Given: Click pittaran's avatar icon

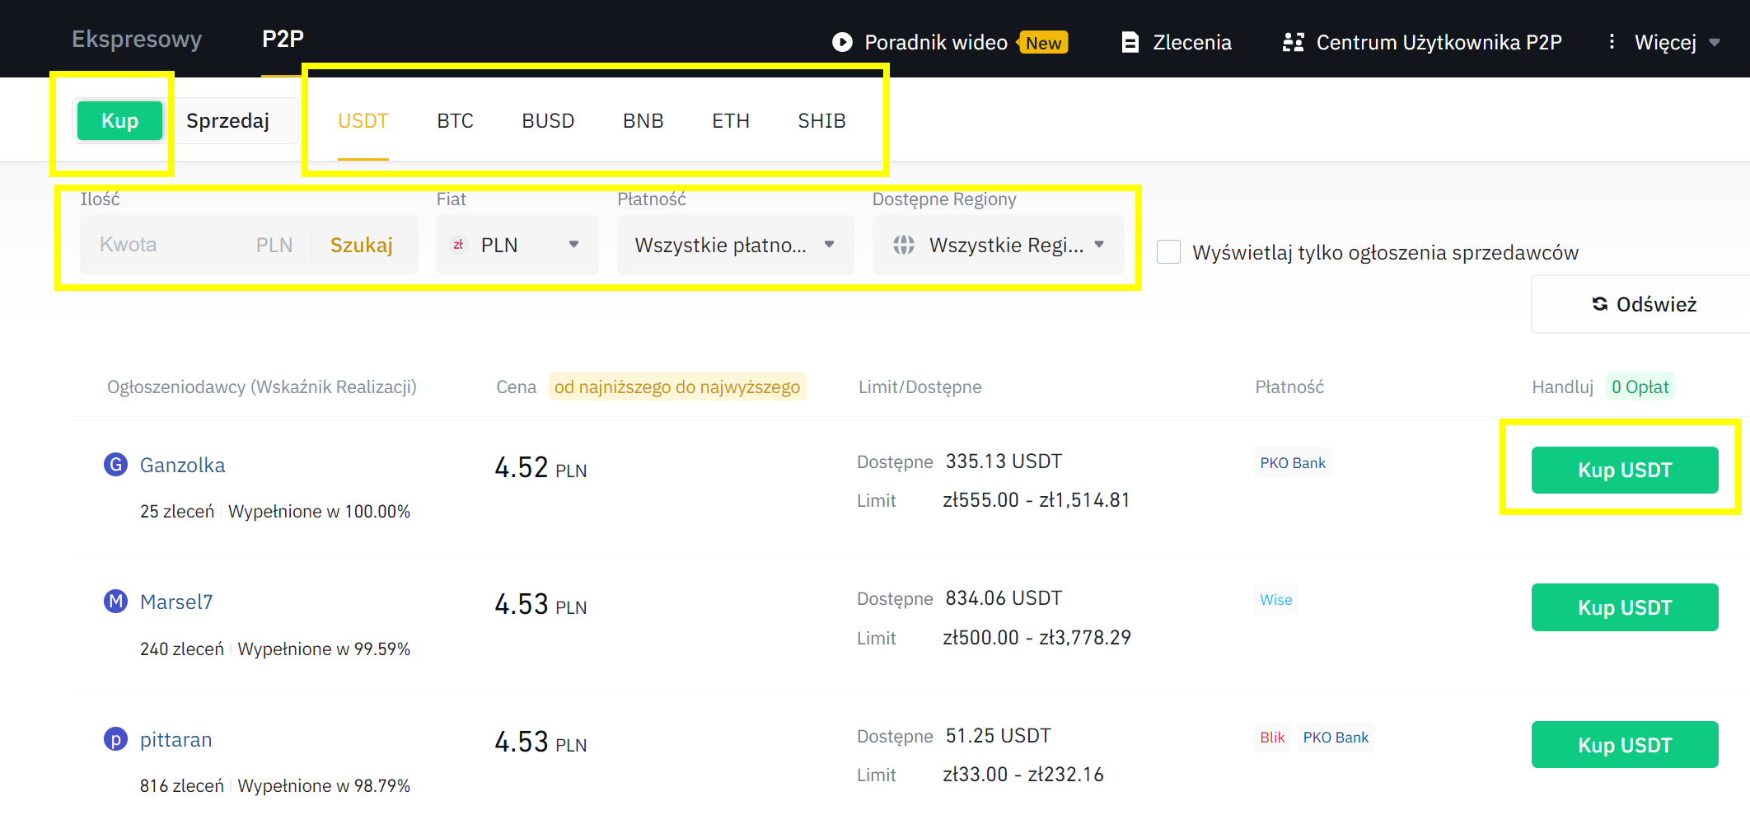Looking at the screenshot, I should click(x=116, y=739).
